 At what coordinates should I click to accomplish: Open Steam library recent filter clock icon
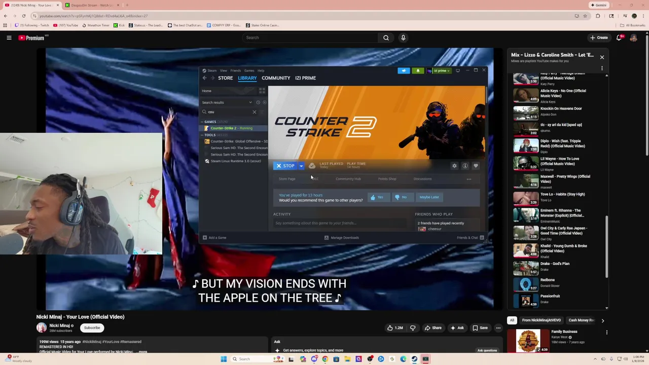[x=258, y=102]
